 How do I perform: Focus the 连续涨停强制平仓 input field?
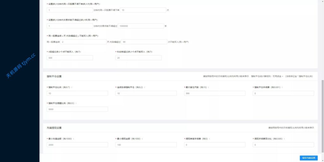pos(146,93)
